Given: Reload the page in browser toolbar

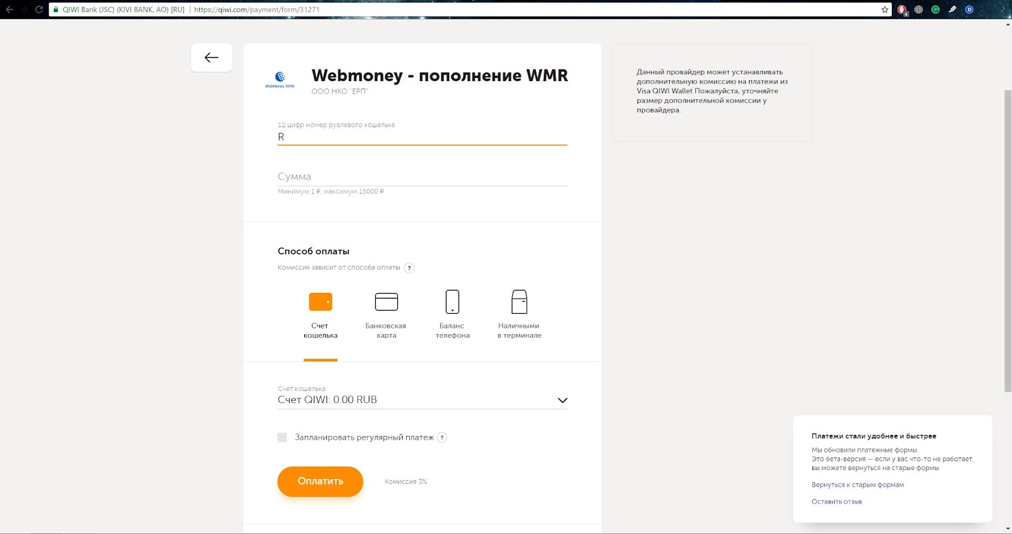Looking at the screenshot, I should pos(39,9).
